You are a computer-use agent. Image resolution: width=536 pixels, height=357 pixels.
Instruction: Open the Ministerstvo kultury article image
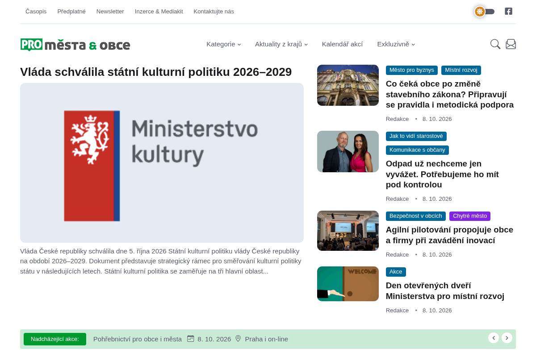[162, 163]
